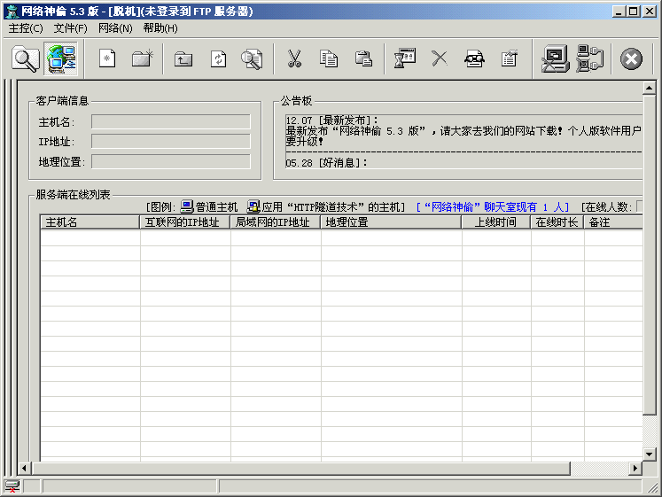Click the new file toolbar icon
662x497 pixels.
[x=107, y=59]
